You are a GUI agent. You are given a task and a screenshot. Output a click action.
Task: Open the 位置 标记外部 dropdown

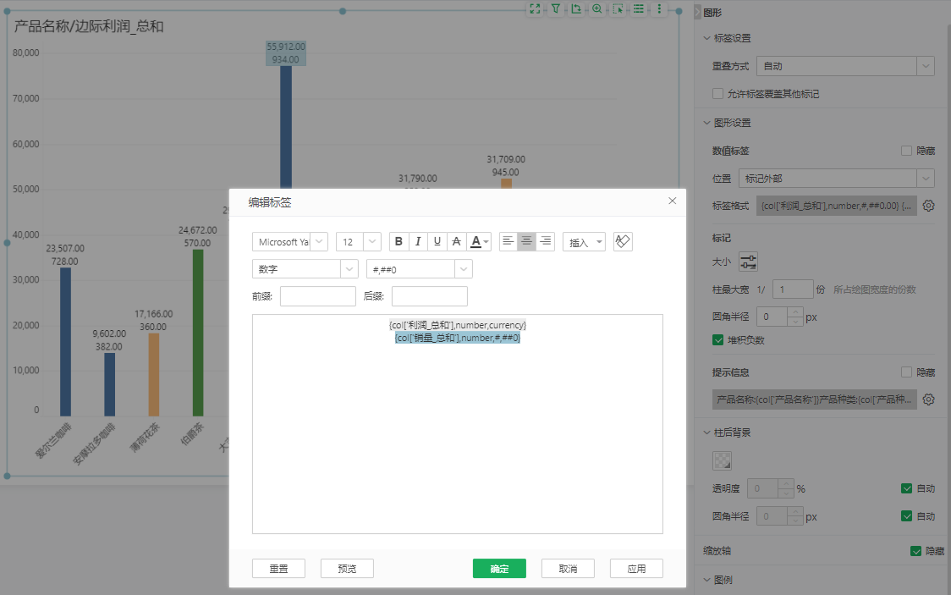pyautogui.click(x=837, y=179)
